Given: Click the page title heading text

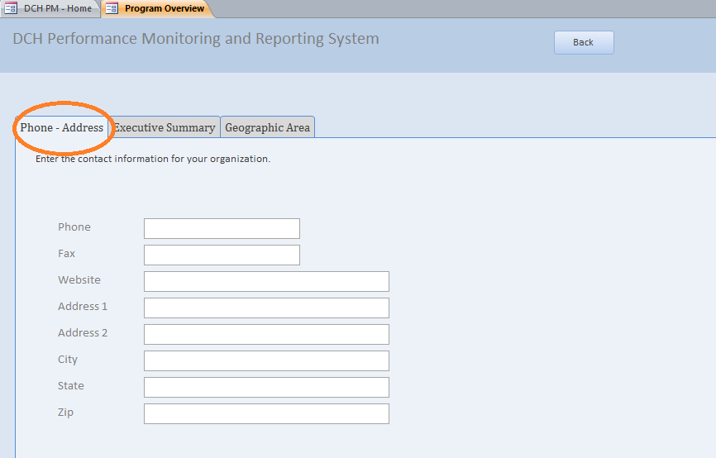Looking at the screenshot, I should (x=196, y=39).
